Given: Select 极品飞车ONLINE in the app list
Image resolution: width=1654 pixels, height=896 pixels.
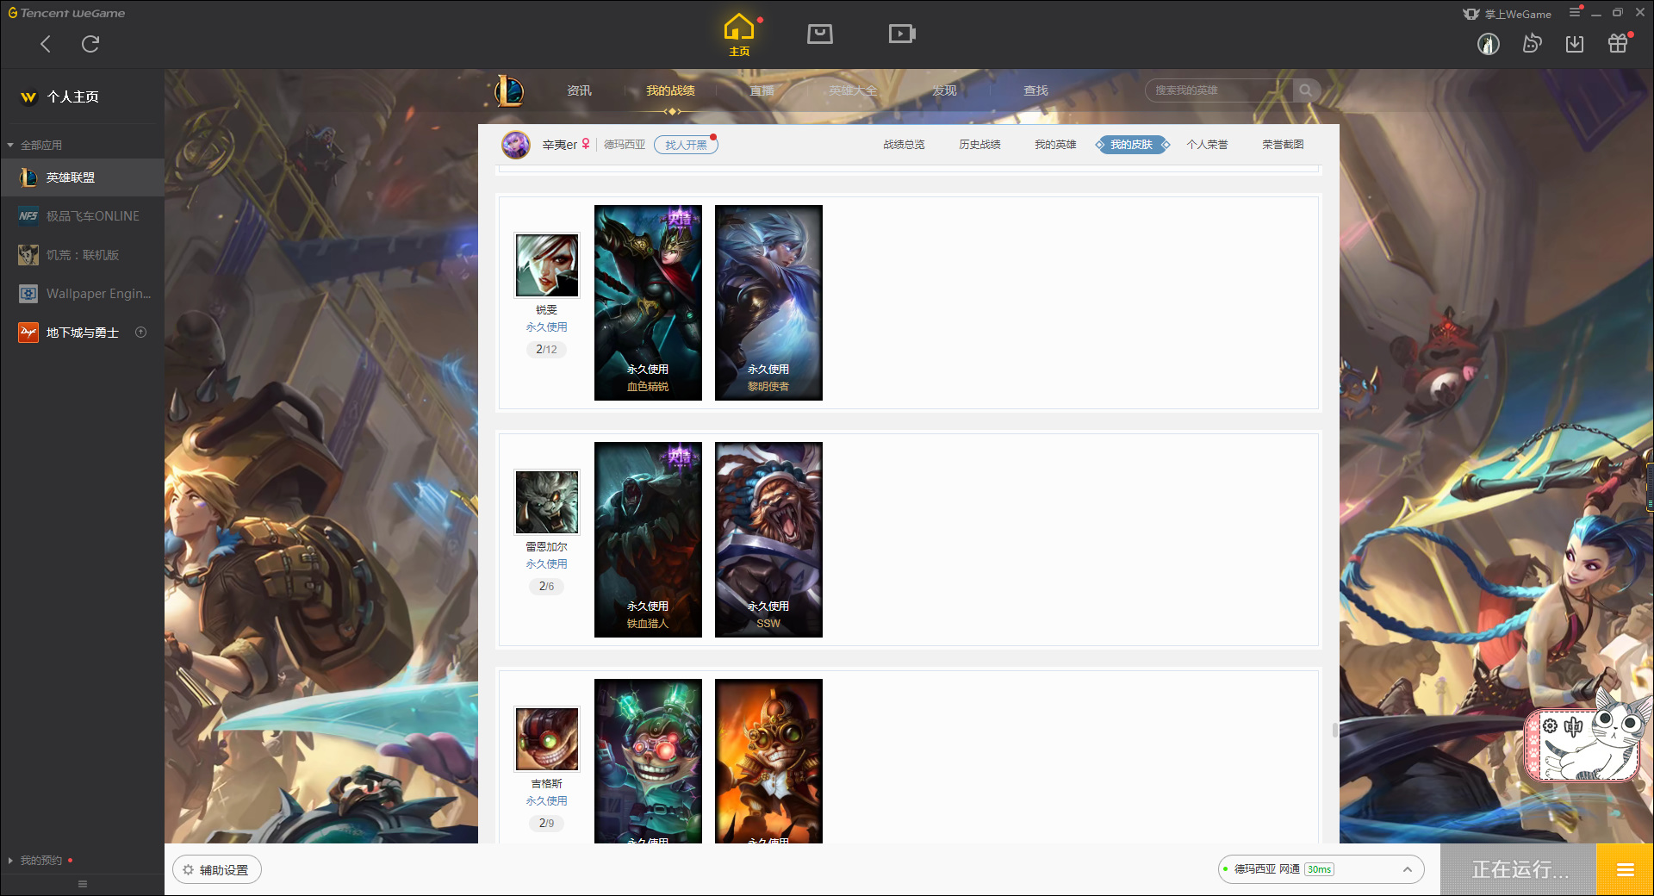Looking at the screenshot, I should (x=82, y=216).
